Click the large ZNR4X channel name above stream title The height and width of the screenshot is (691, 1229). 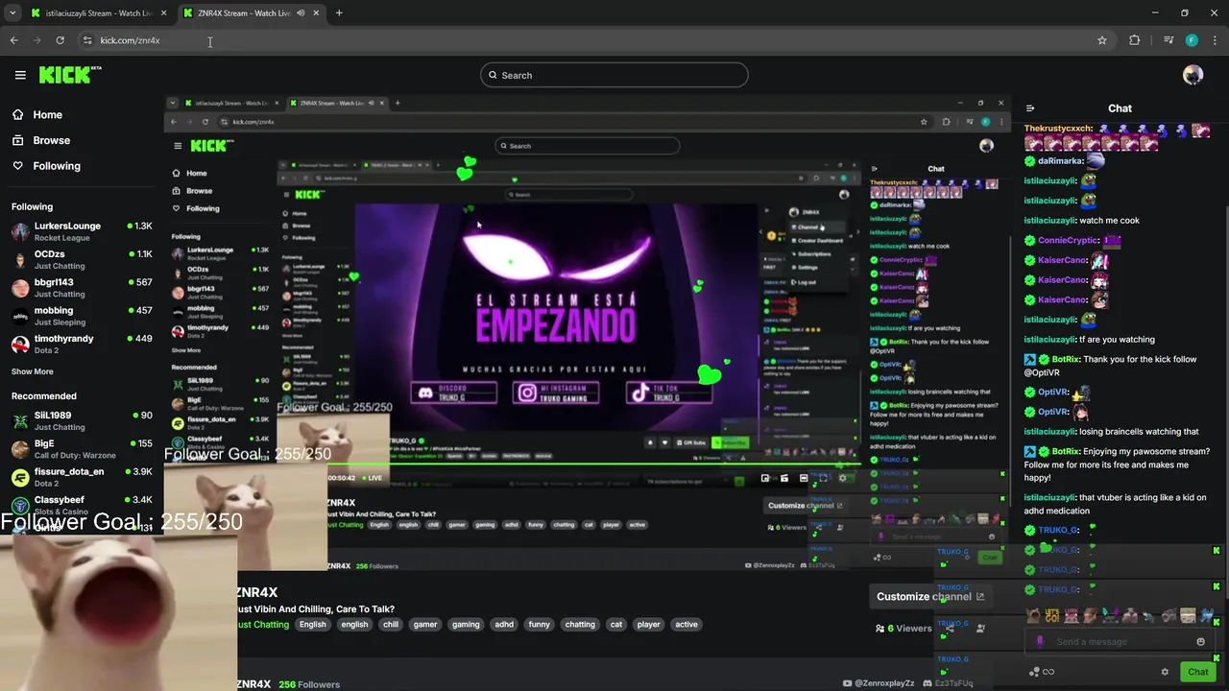pyautogui.click(x=257, y=592)
